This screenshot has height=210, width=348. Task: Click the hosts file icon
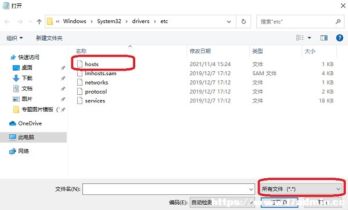79,64
